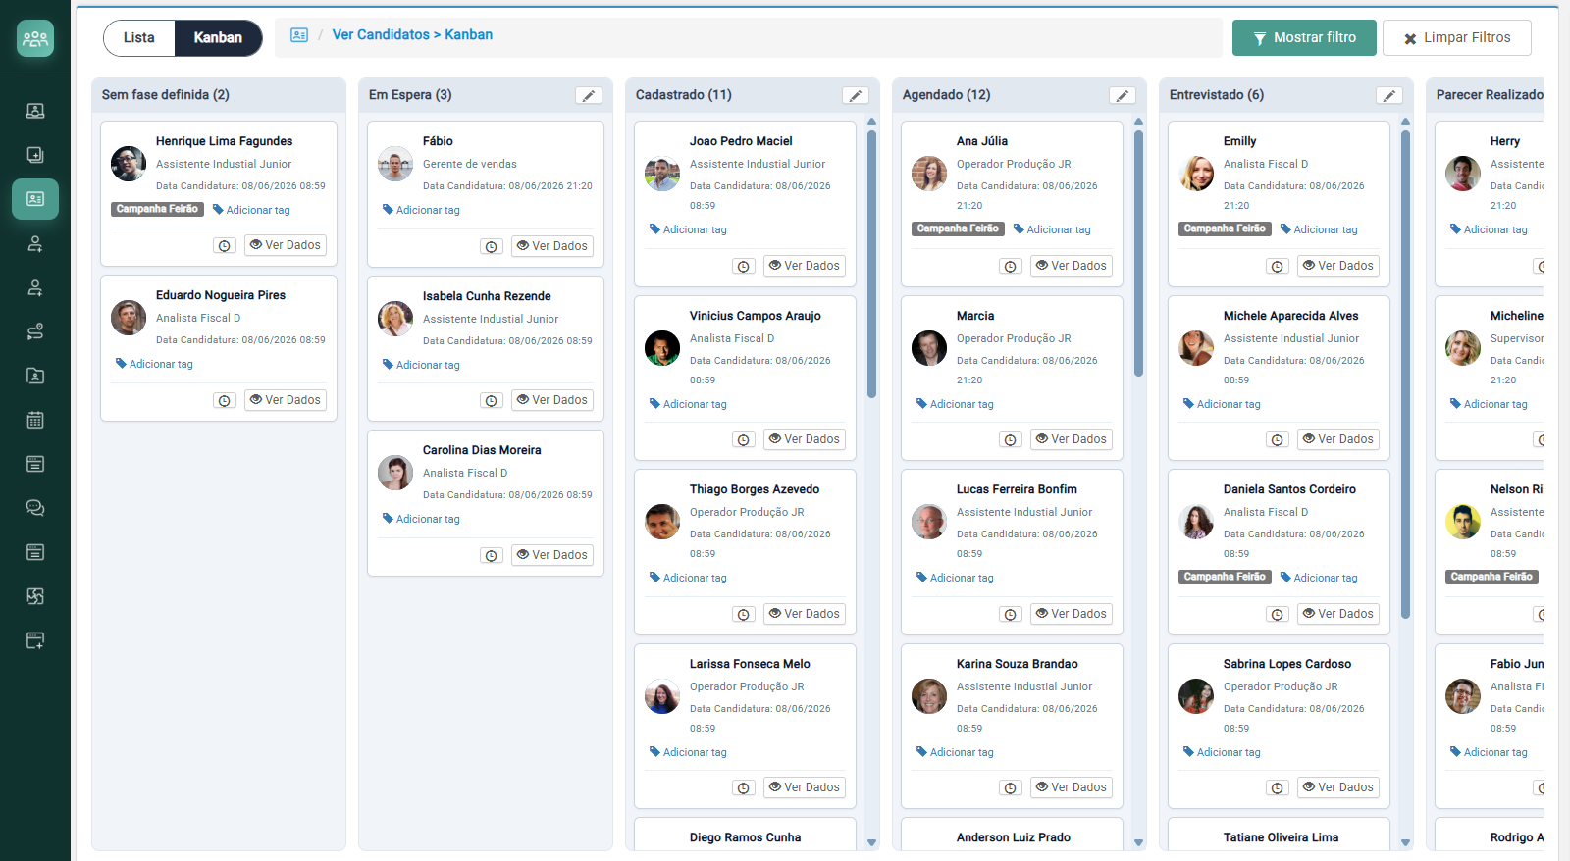This screenshot has height=861, width=1570.
Task: Open the add-document sidebar icon
Action: pyautogui.click(x=35, y=155)
